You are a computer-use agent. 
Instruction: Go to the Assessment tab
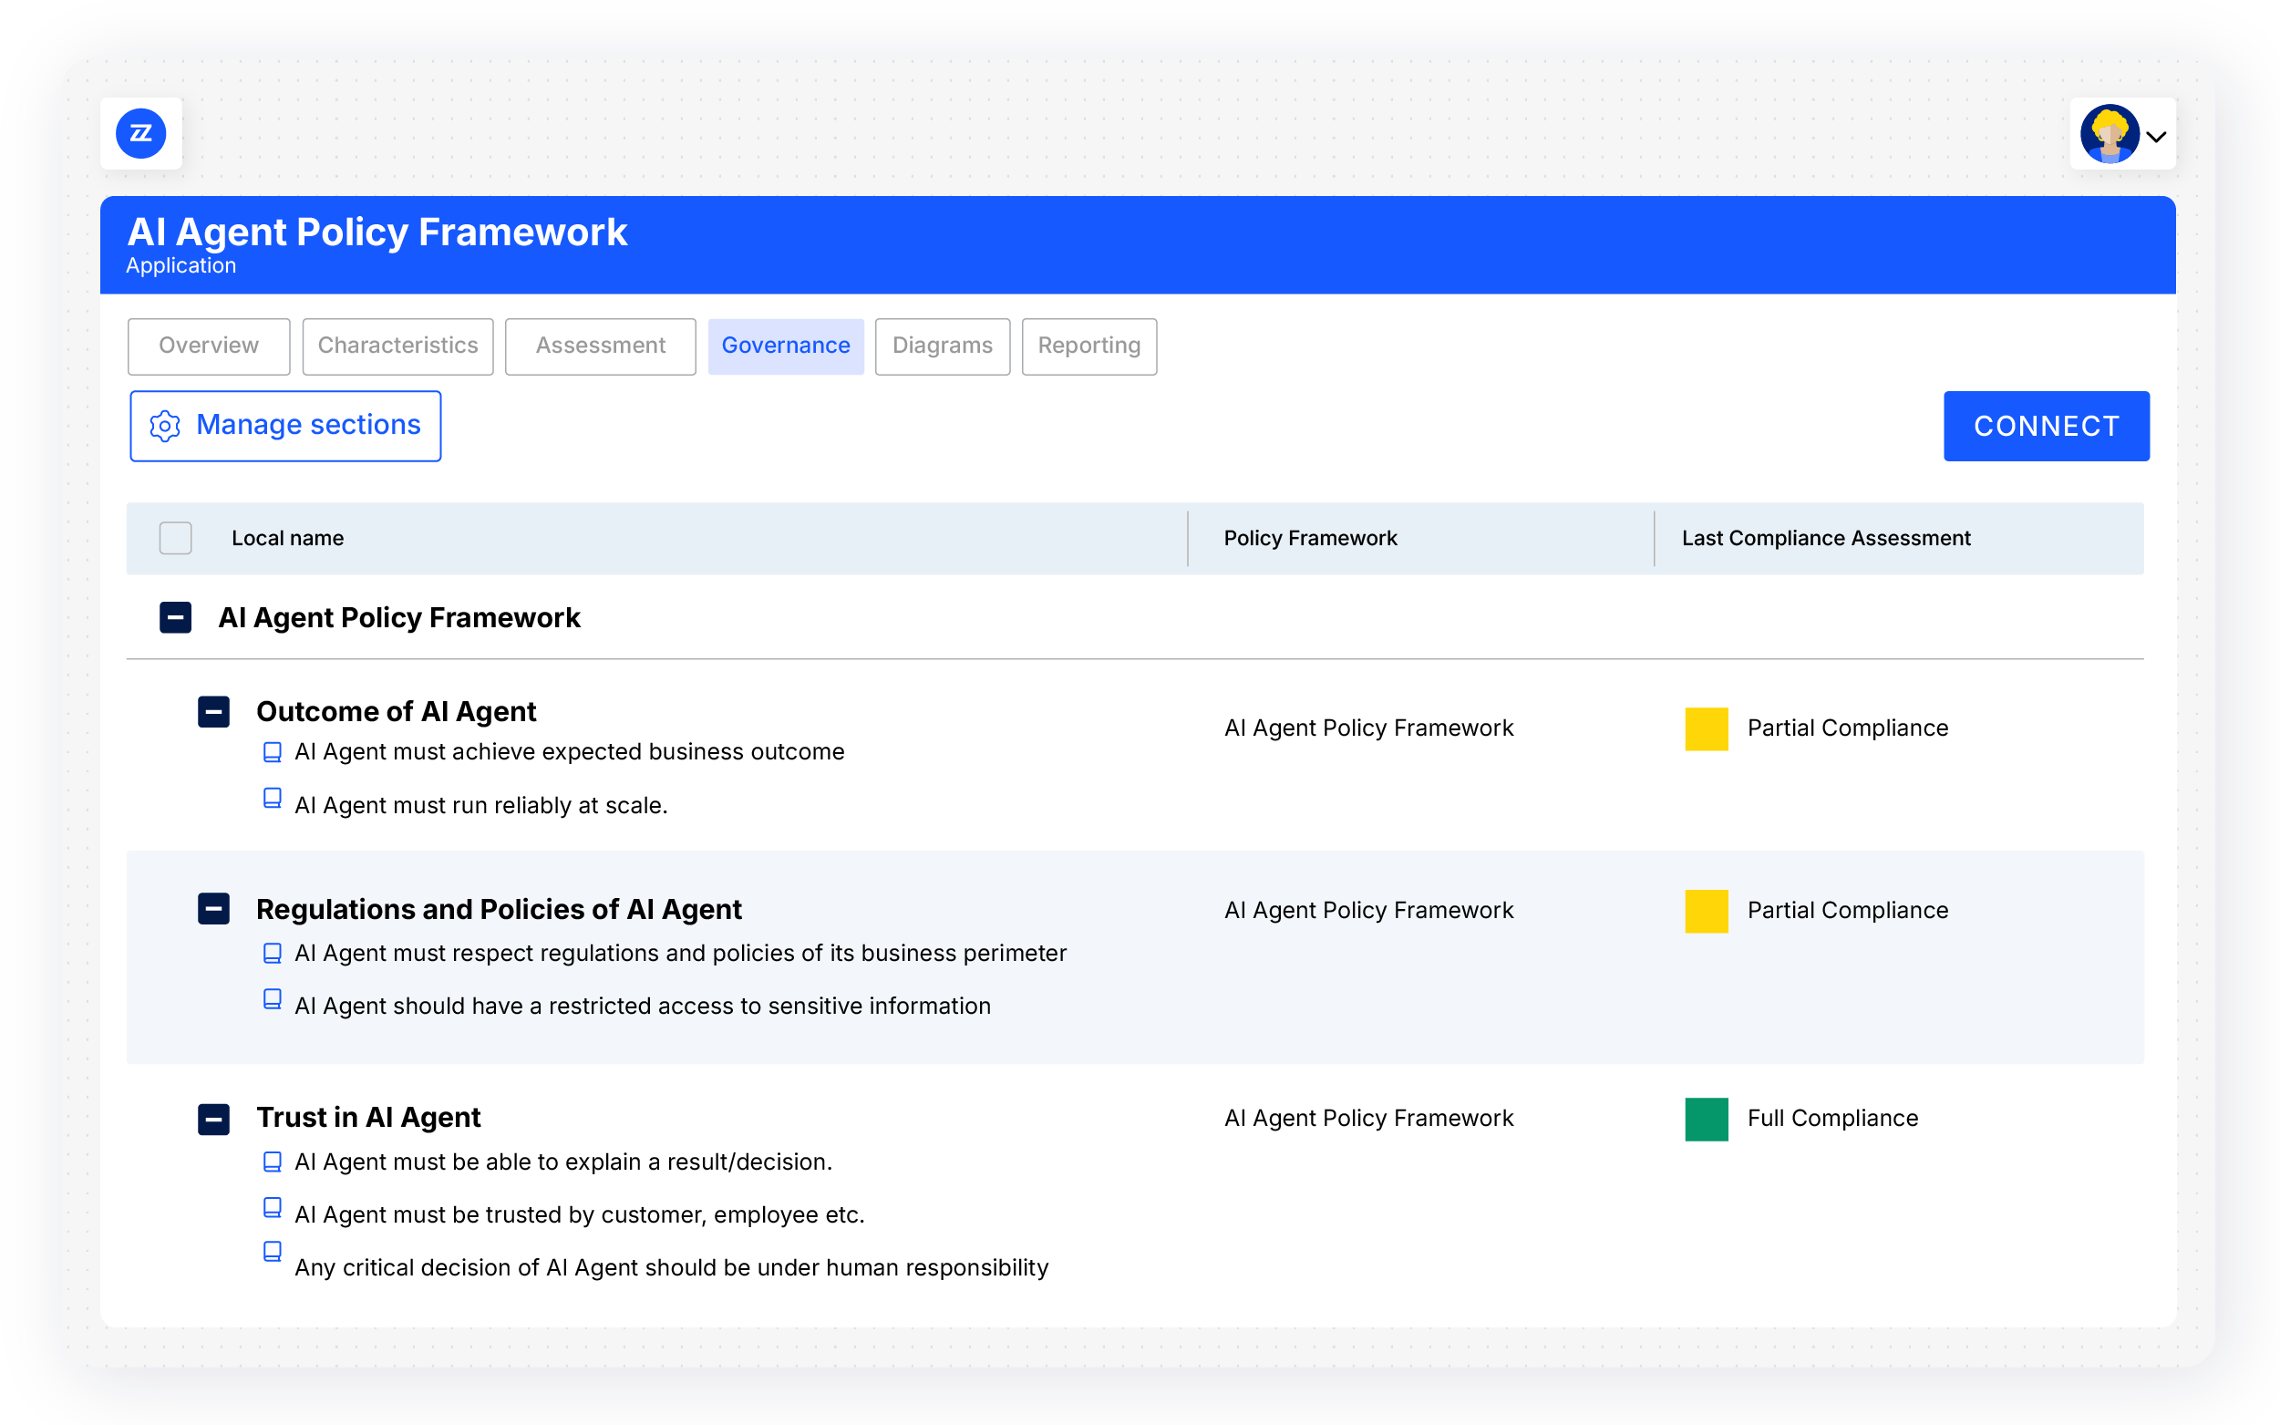click(600, 346)
